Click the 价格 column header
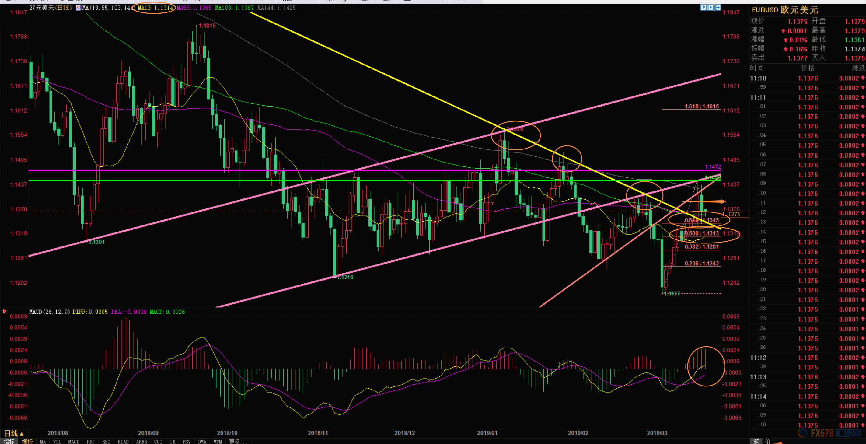The width and height of the screenshot is (866, 444). click(808, 68)
